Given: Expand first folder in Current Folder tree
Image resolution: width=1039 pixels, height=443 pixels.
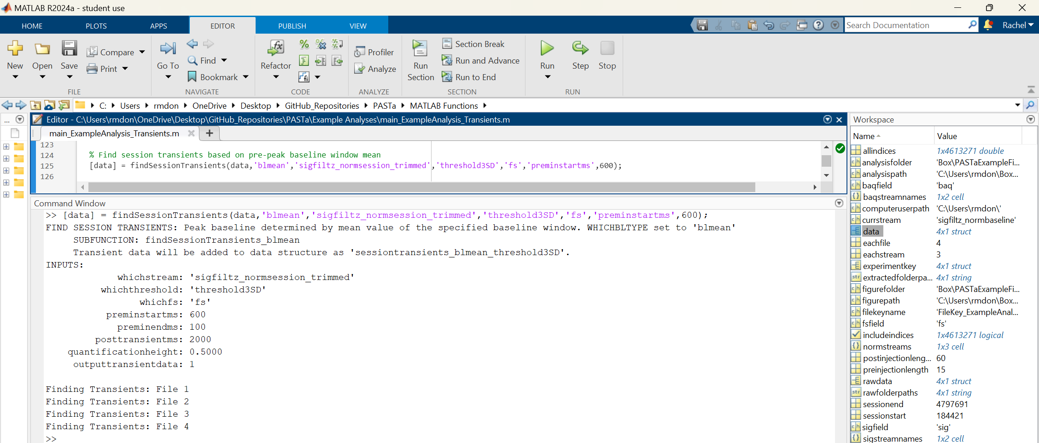Looking at the screenshot, I should click(x=6, y=146).
